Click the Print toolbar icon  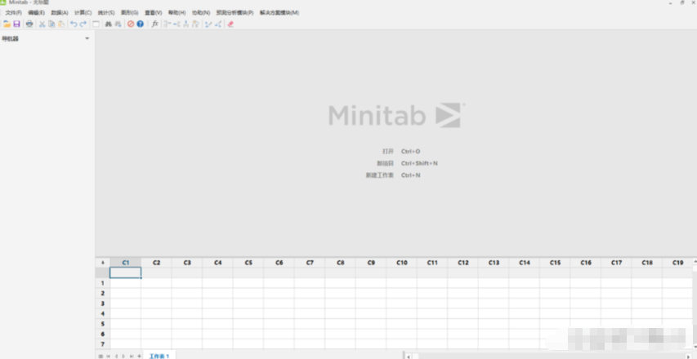coord(29,24)
